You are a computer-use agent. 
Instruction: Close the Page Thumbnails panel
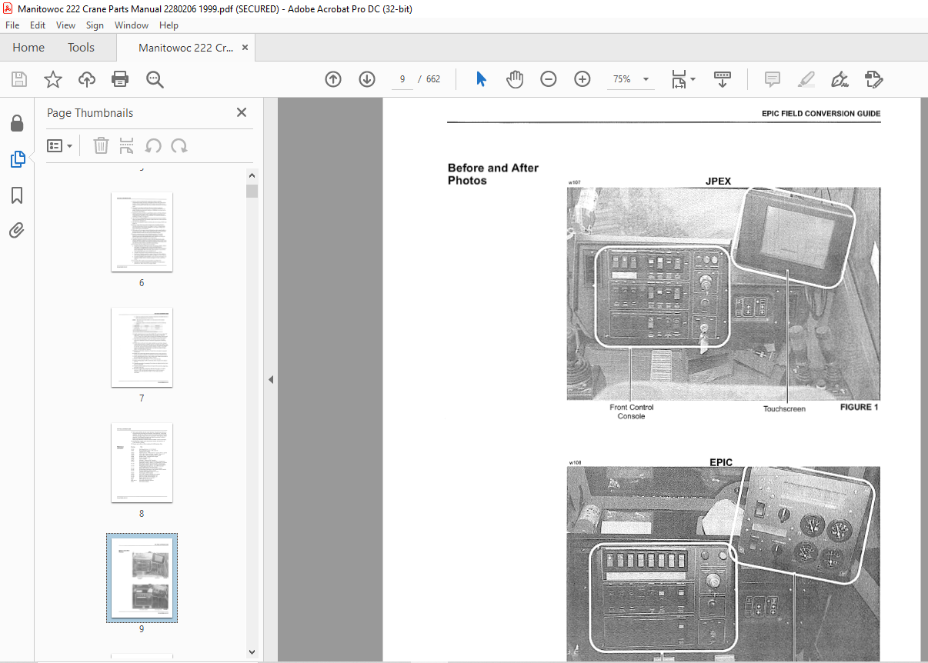[x=242, y=112]
